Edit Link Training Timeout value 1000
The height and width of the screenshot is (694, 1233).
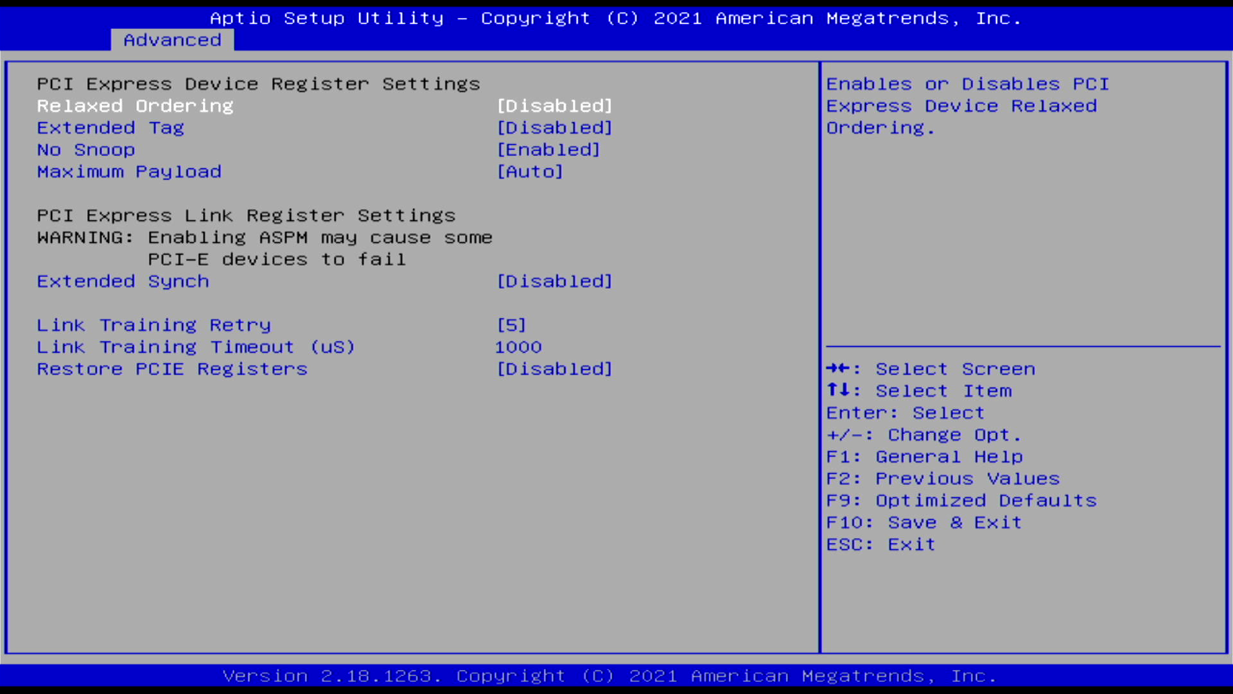pos(518,347)
